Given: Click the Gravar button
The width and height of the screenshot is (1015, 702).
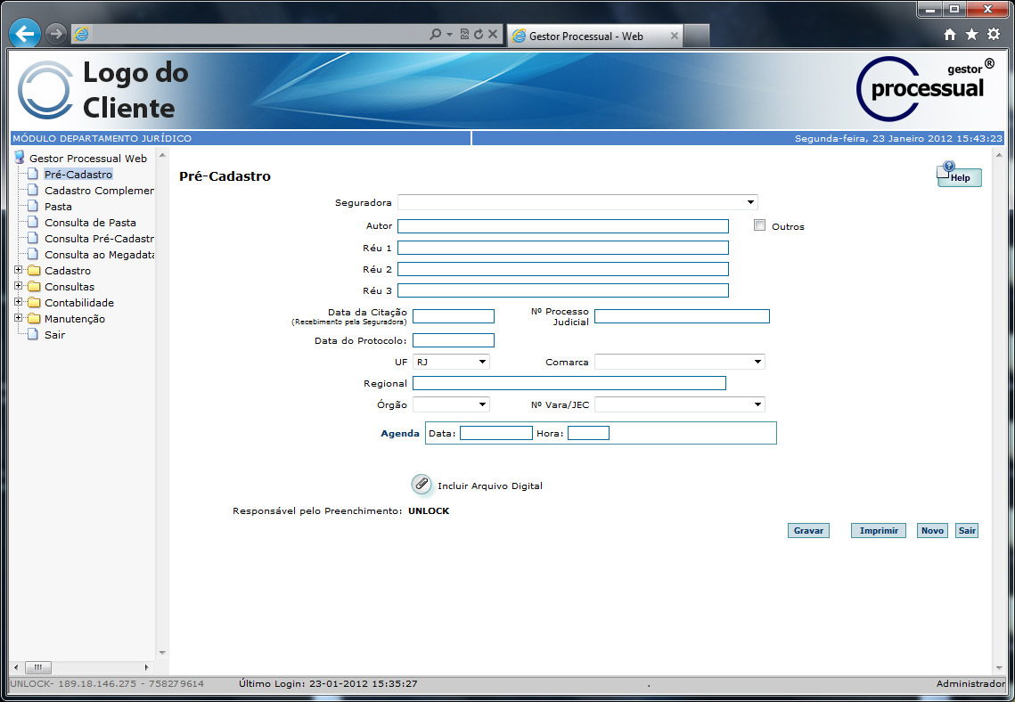Looking at the screenshot, I should pos(807,530).
